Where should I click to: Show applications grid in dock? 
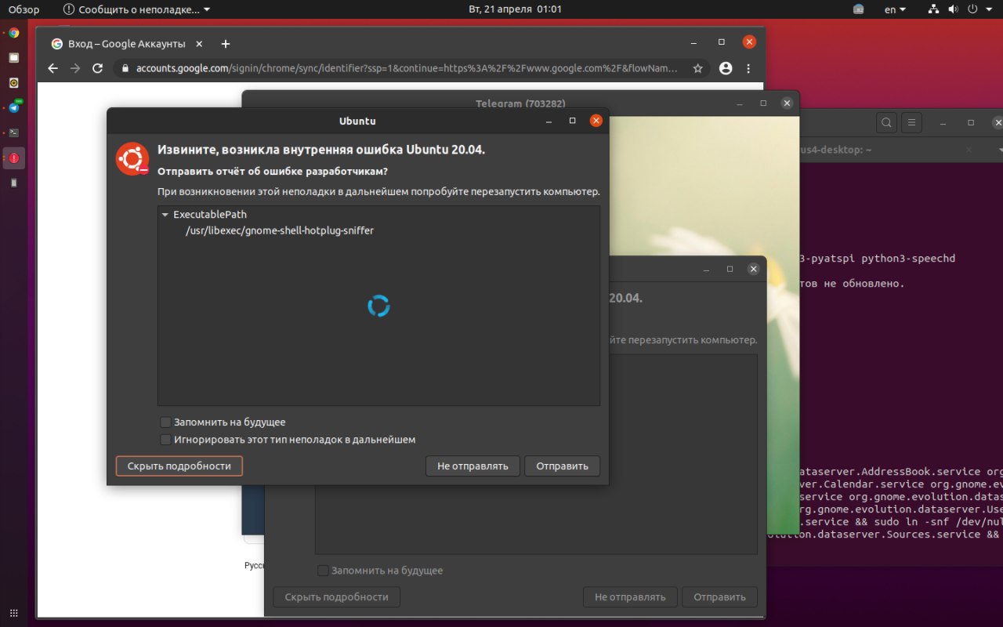(13, 613)
